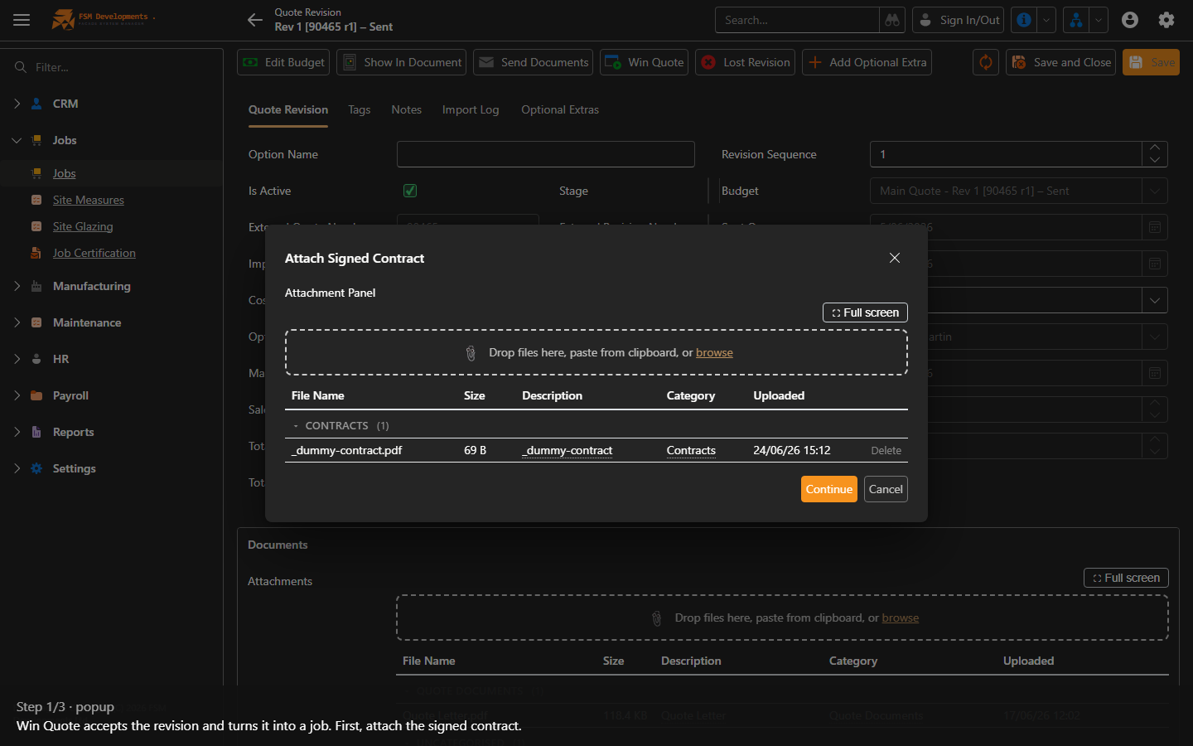Increase the Revision Sequence stepper value

[x=1155, y=148]
